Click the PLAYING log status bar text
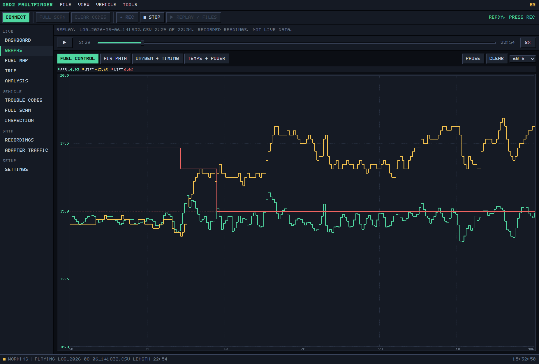The height and width of the screenshot is (364, 539). coord(101,359)
